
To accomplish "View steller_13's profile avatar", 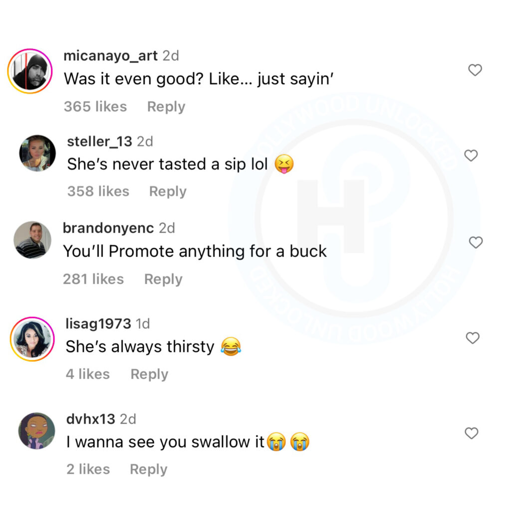I will (37, 153).
